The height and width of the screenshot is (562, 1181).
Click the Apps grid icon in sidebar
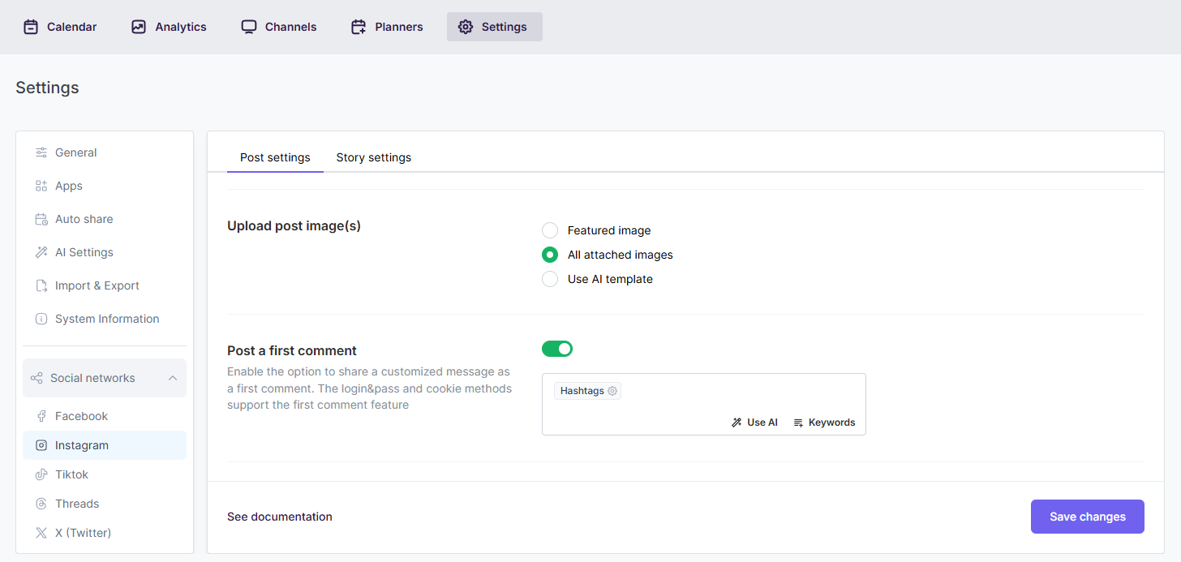[41, 186]
